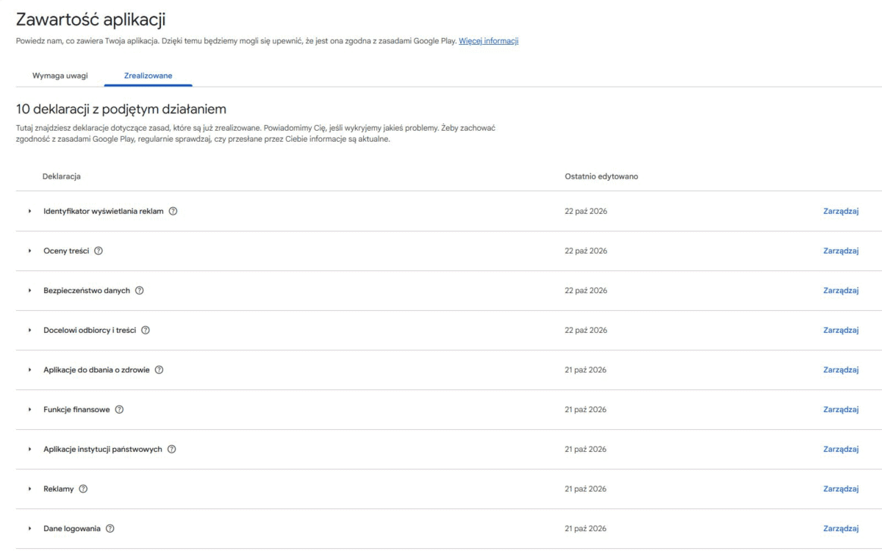Expand the Dane logowania row
Image resolution: width=882 pixels, height=551 pixels.
(x=30, y=528)
